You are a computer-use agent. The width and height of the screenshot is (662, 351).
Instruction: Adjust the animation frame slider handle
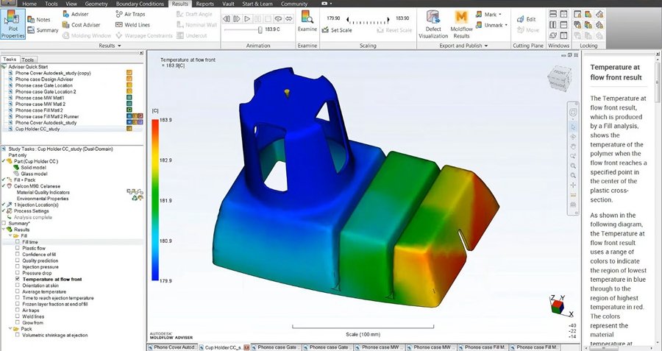[x=260, y=29]
